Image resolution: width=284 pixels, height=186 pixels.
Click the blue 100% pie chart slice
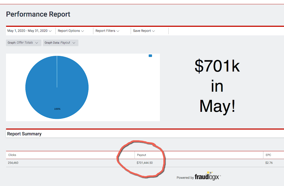pyautogui.click(x=57, y=87)
